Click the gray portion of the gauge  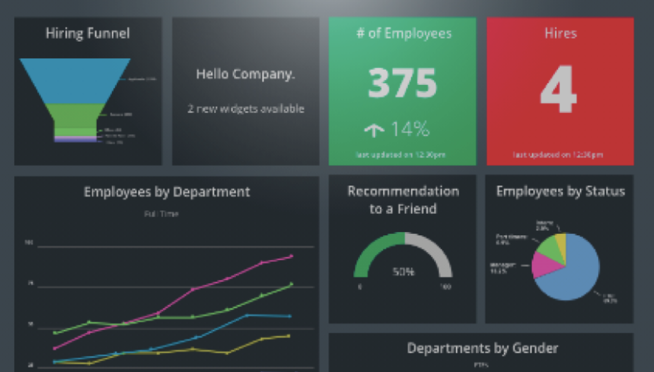pyautogui.click(x=435, y=251)
